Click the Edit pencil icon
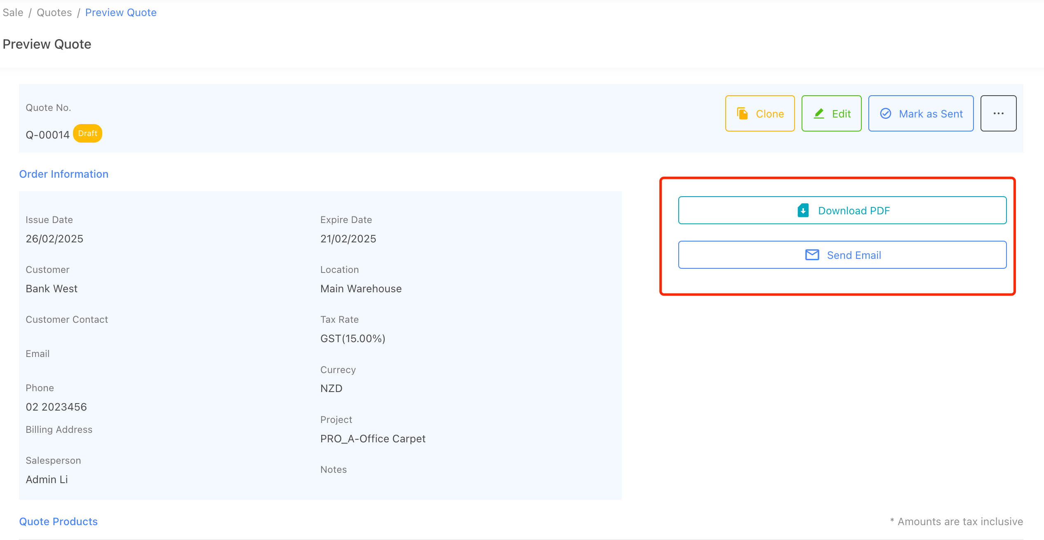 coord(819,114)
